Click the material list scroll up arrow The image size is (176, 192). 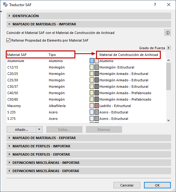pyautogui.click(x=169, y=60)
